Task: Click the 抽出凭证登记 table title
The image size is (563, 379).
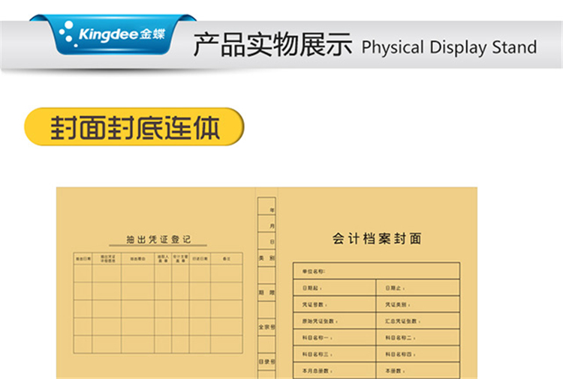Action: pos(158,240)
